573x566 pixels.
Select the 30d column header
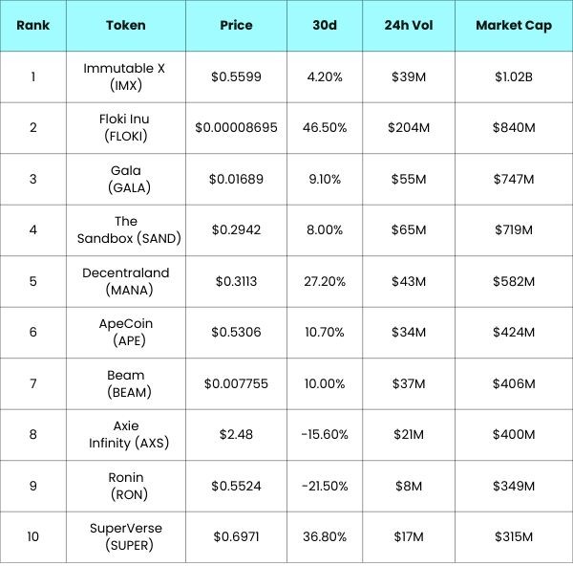point(325,25)
